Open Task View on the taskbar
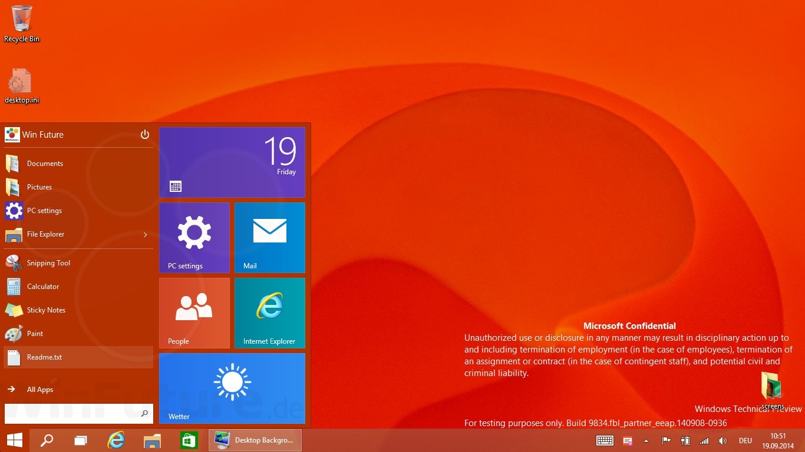Viewport: 805px width, 452px height. pos(81,440)
